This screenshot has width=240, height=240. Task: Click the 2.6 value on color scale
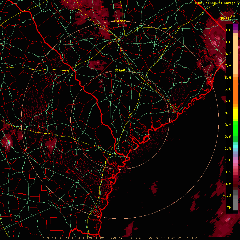[x=228, y=137]
